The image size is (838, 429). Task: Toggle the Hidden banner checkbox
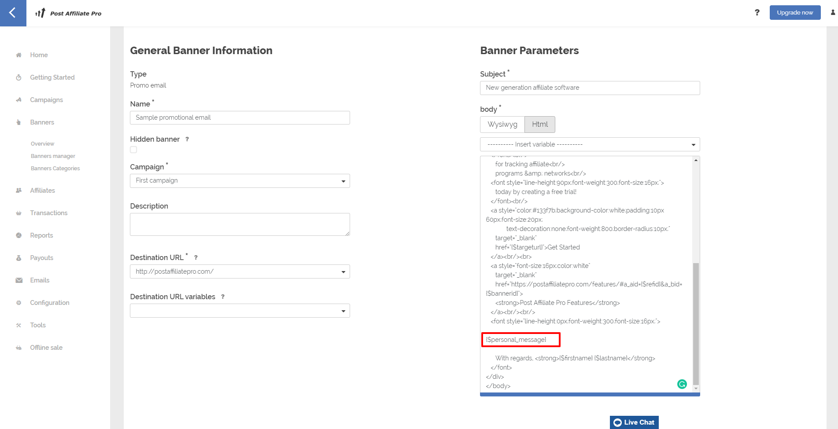pos(133,150)
